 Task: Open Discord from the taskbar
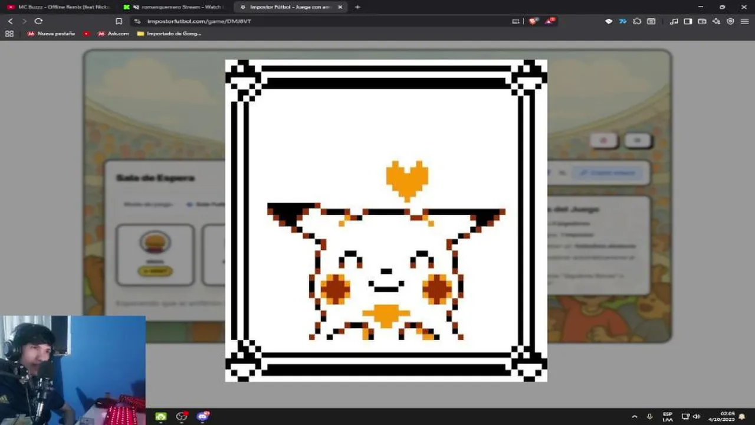pyautogui.click(x=203, y=416)
